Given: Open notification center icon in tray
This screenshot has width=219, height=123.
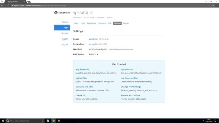Looking at the screenshot, I should point(215,121).
